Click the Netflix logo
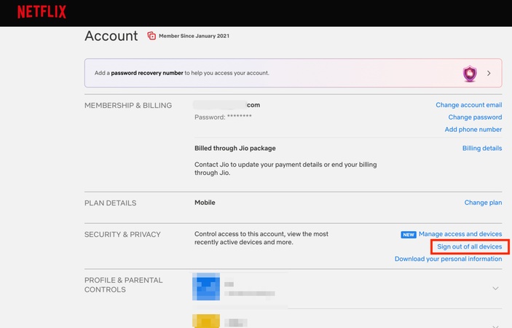 42,12
